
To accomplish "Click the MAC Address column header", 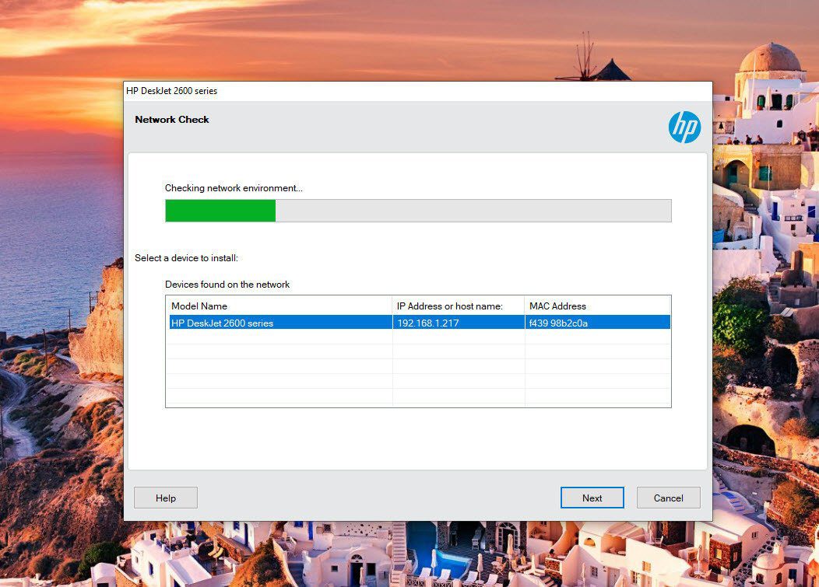I will click(x=598, y=306).
